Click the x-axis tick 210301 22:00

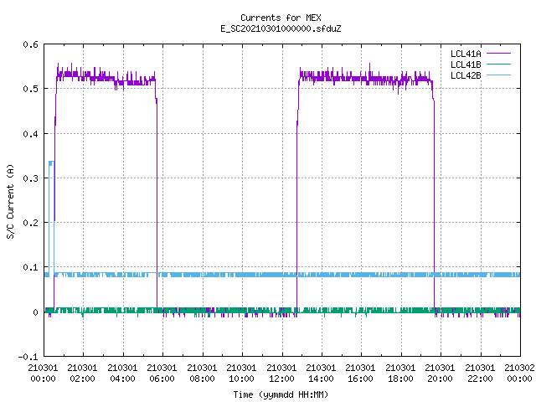click(480, 374)
